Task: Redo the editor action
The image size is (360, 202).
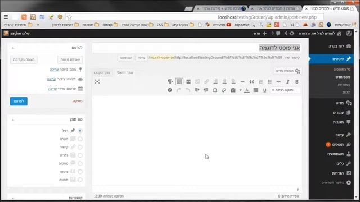Action: coord(179,90)
